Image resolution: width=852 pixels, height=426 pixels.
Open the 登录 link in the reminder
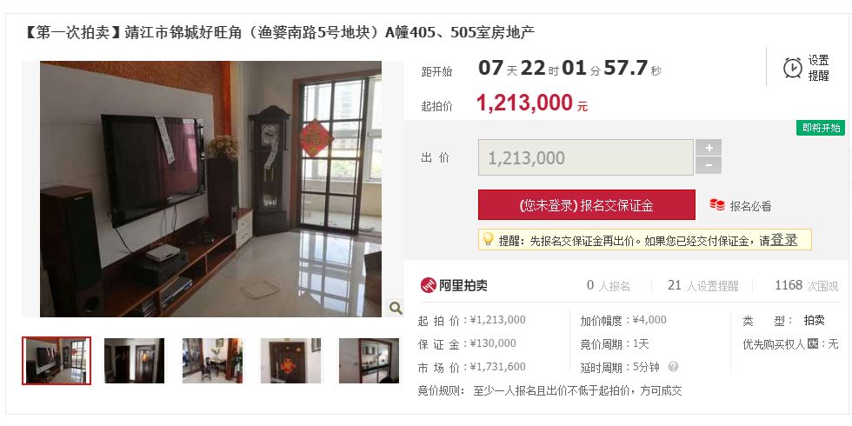click(x=783, y=240)
